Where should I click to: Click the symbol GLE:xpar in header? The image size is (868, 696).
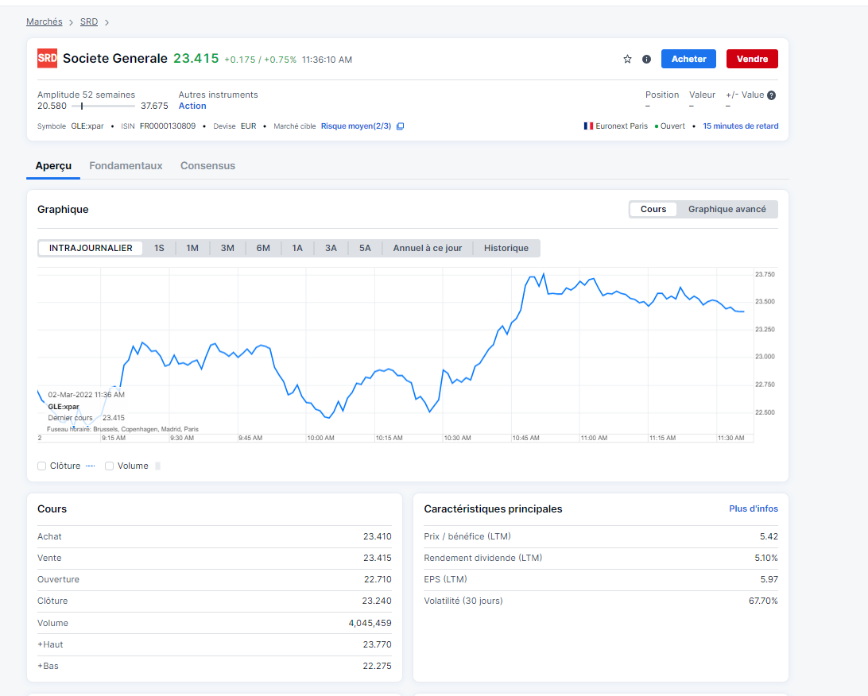pos(87,126)
